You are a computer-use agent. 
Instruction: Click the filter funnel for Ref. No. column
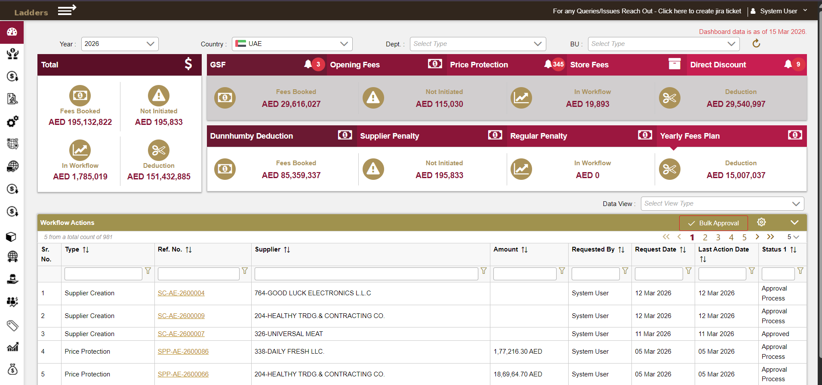click(245, 271)
